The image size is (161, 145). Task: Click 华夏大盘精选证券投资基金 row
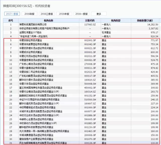(x=81, y=68)
